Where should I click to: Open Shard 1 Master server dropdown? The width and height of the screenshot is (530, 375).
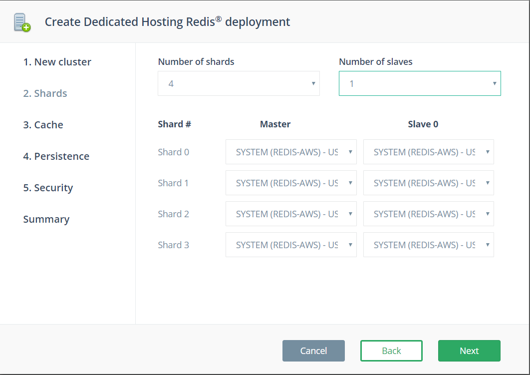click(x=291, y=183)
